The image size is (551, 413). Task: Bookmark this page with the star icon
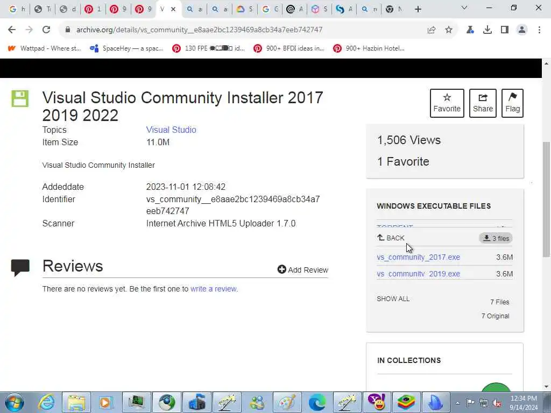tap(449, 30)
